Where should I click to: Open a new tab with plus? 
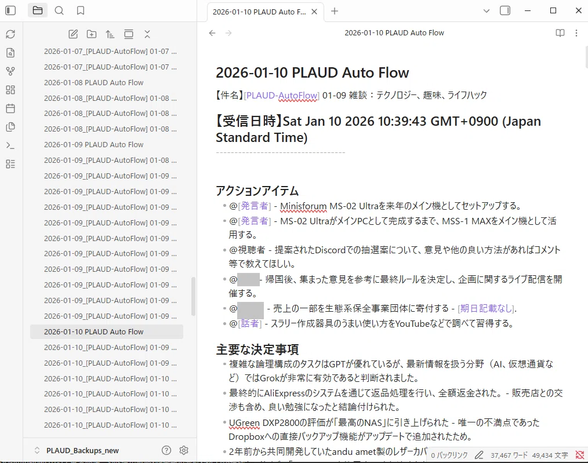coord(335,11)
